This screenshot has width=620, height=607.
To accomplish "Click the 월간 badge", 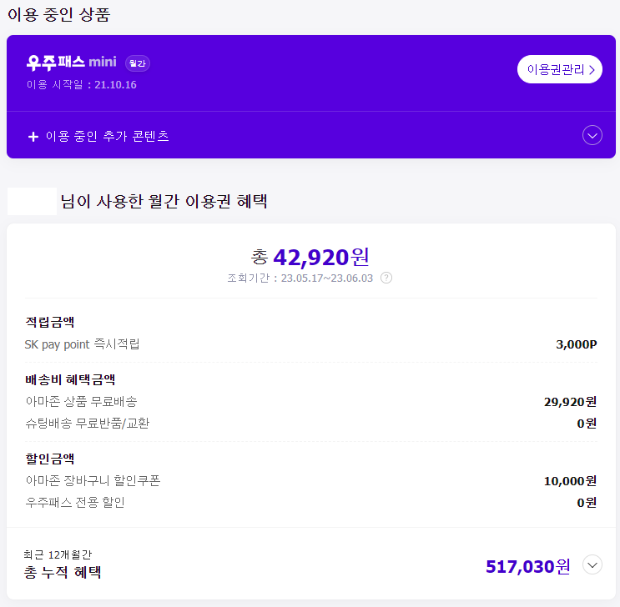I will click(137, 63).
